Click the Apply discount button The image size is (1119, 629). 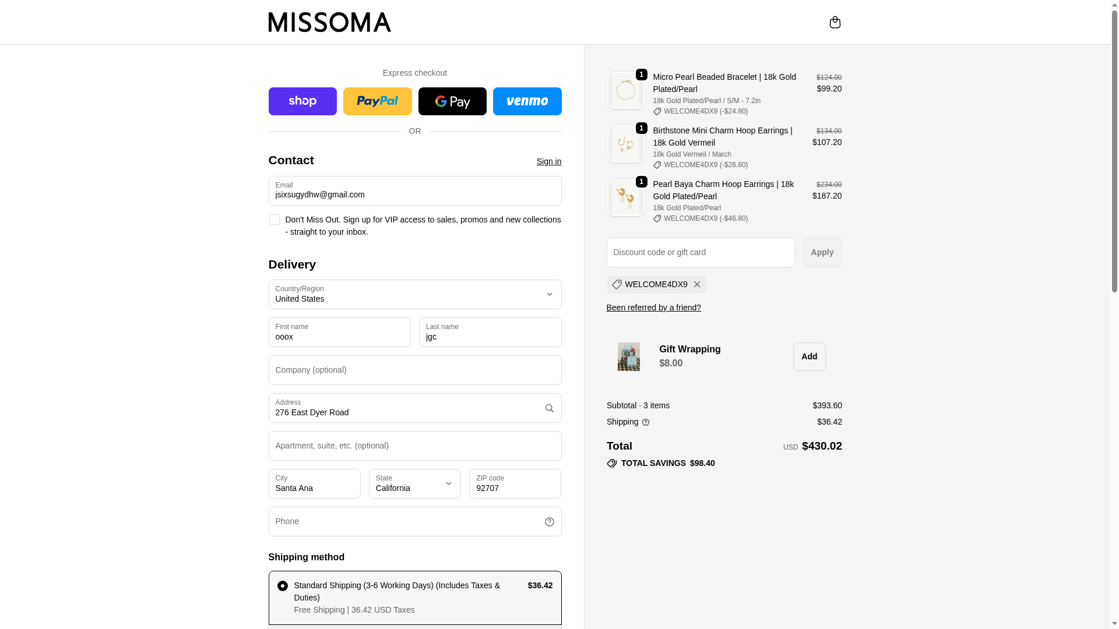click(822, 252)
